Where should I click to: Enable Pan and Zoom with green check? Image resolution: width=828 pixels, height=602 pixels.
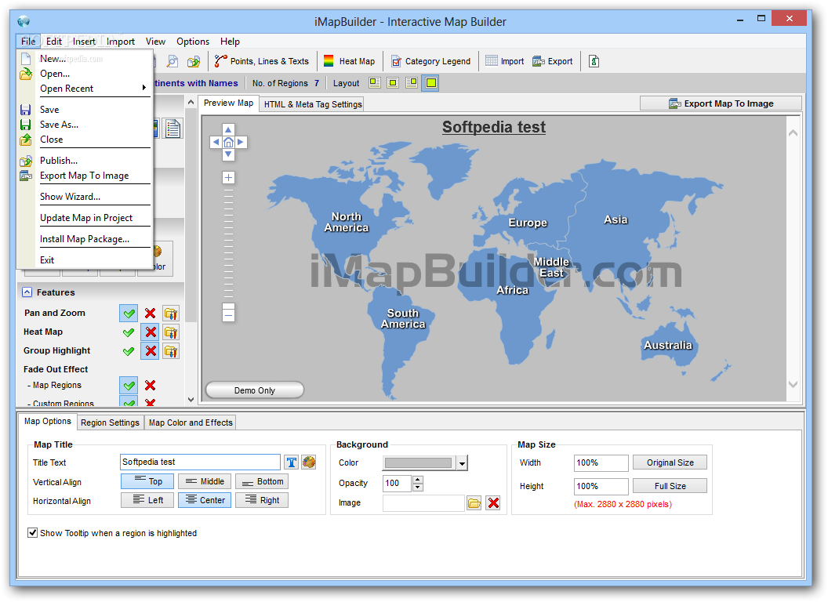129,313
